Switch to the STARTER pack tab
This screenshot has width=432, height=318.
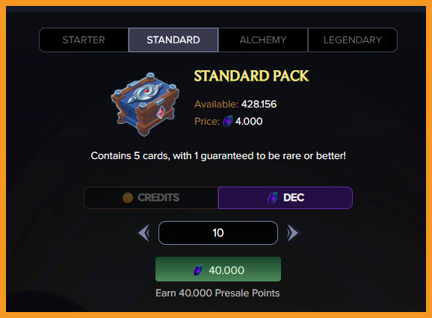coord(84,40)
